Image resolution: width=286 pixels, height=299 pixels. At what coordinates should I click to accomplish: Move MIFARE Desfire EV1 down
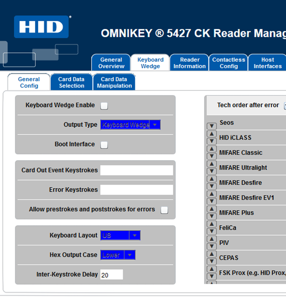point(212,201)
